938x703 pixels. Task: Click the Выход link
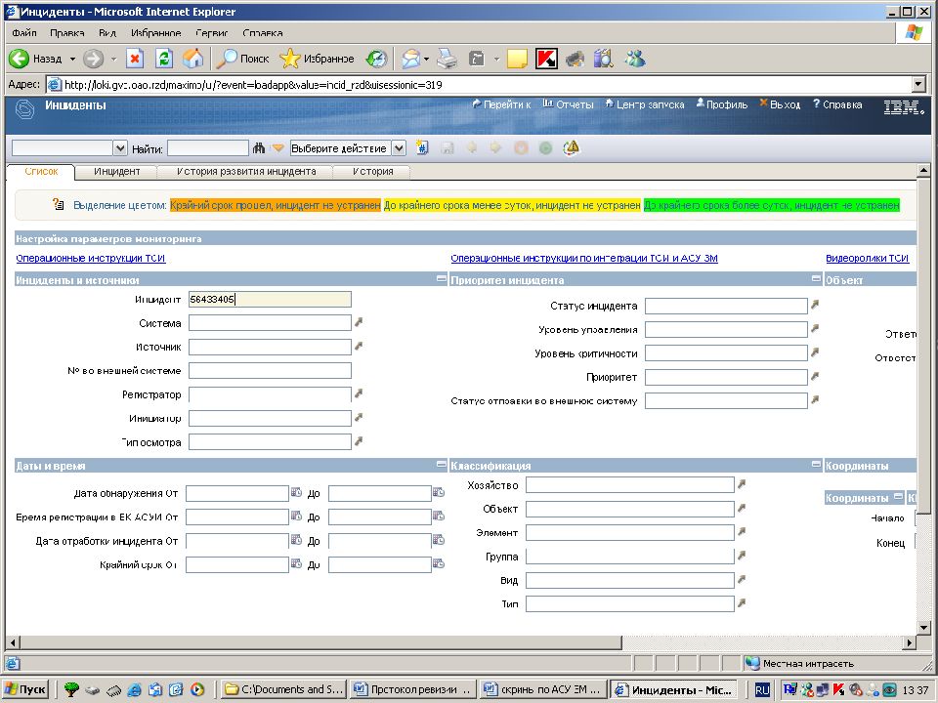tap(780, 104)
